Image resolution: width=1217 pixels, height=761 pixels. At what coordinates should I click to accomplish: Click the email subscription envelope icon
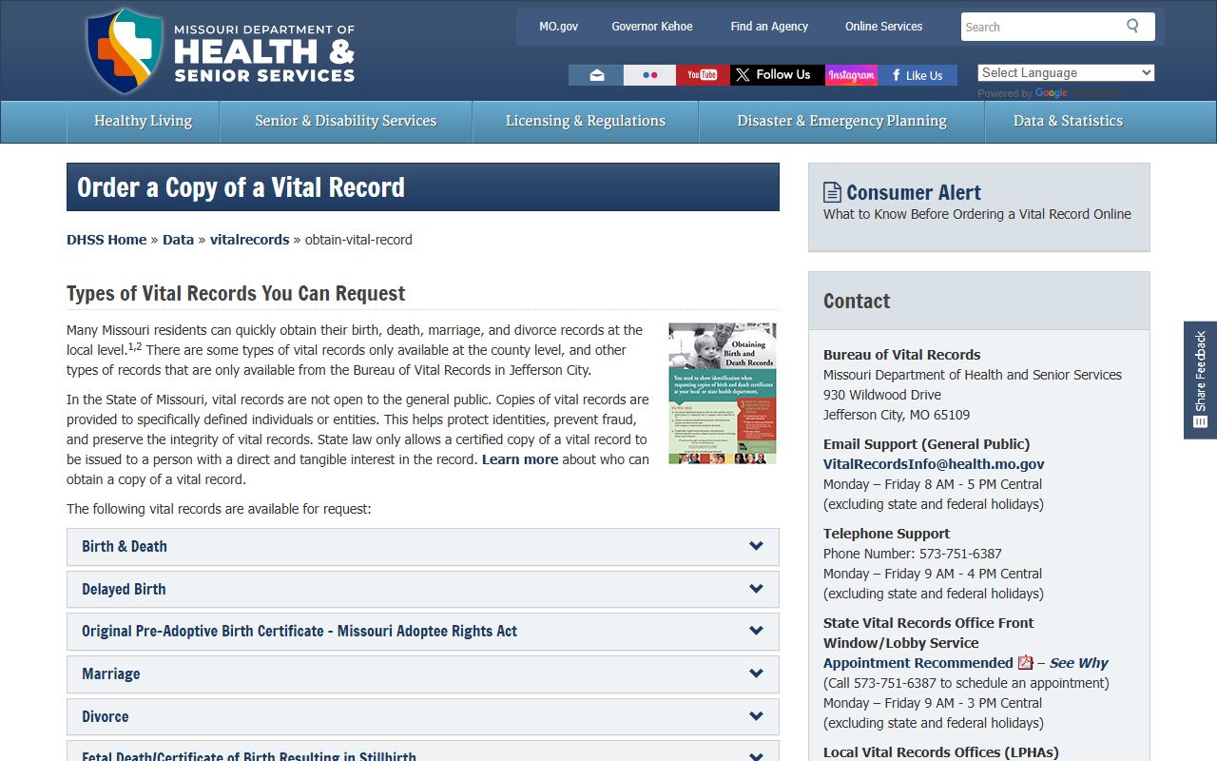[x=596, y=75]
